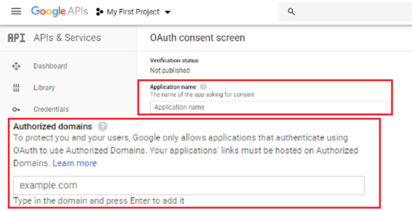
Task: Click the example.com domain input field
Action: click(x=189, y=185)
